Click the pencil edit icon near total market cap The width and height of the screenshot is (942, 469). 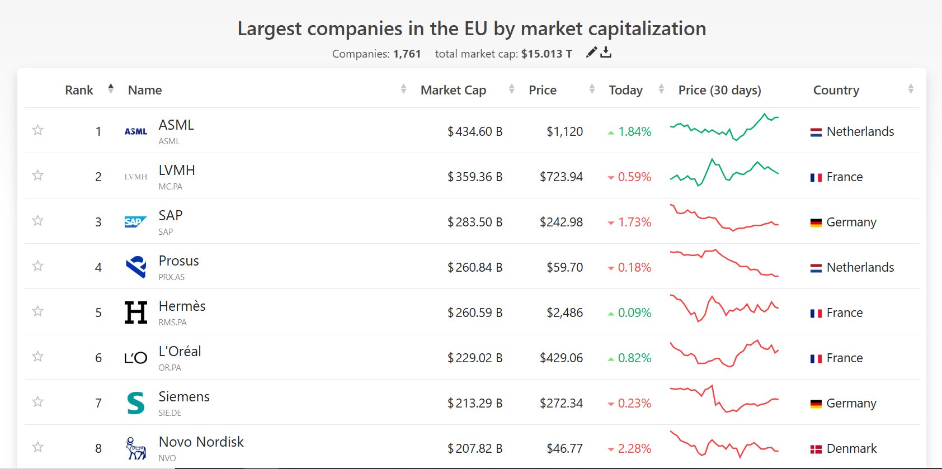click(591, 53)
